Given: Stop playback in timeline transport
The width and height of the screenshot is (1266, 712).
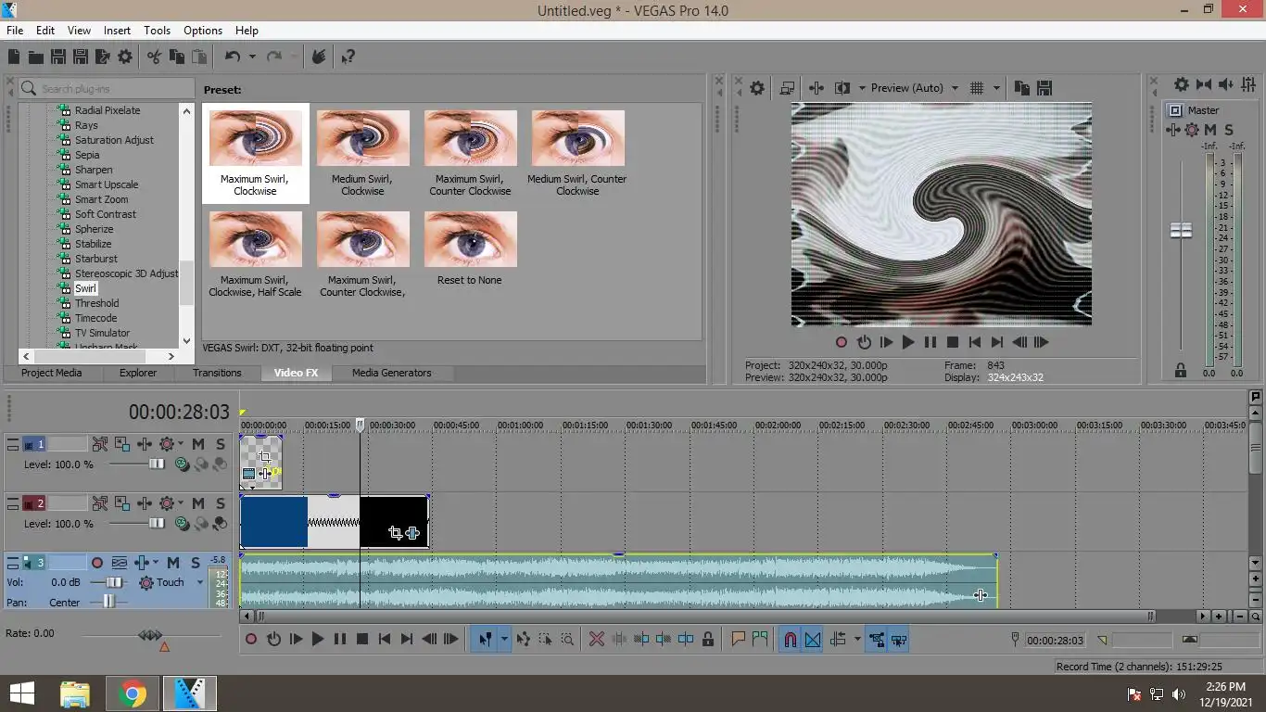Looking at the screenshot, I should 362,639.
